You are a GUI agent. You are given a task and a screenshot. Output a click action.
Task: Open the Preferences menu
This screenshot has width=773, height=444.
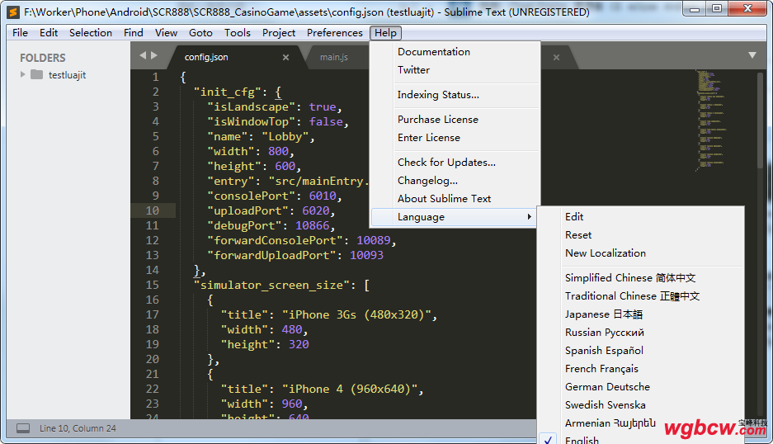pyautogui.click(x=334, y=33)
